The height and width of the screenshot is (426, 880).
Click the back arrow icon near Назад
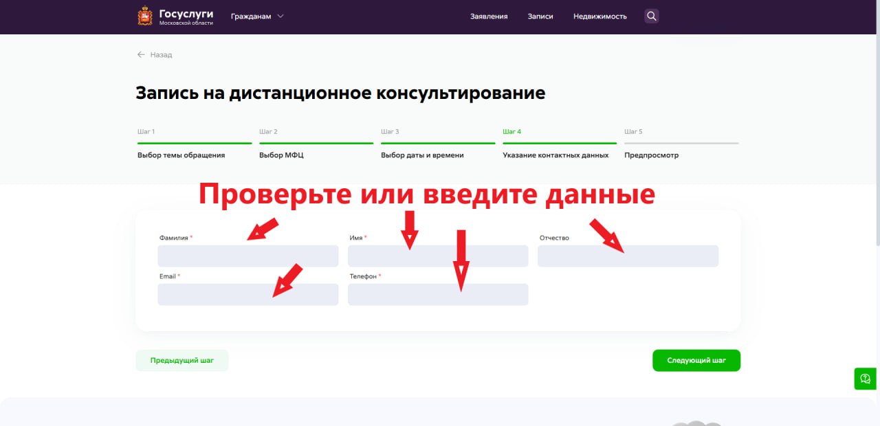141,55
